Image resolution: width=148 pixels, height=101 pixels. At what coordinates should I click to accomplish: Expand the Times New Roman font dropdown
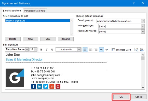pyautogui.click(x=27, y=50)
